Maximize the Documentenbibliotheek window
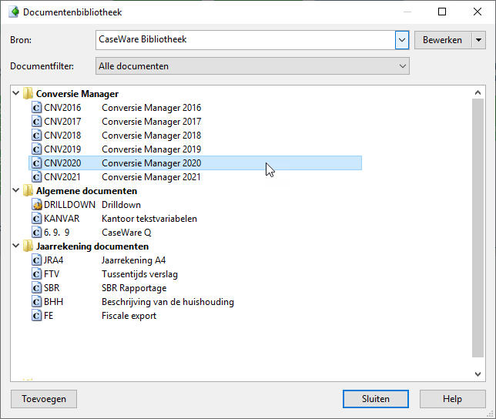Screen dimensions: 496x419 (x=442, y=12)
